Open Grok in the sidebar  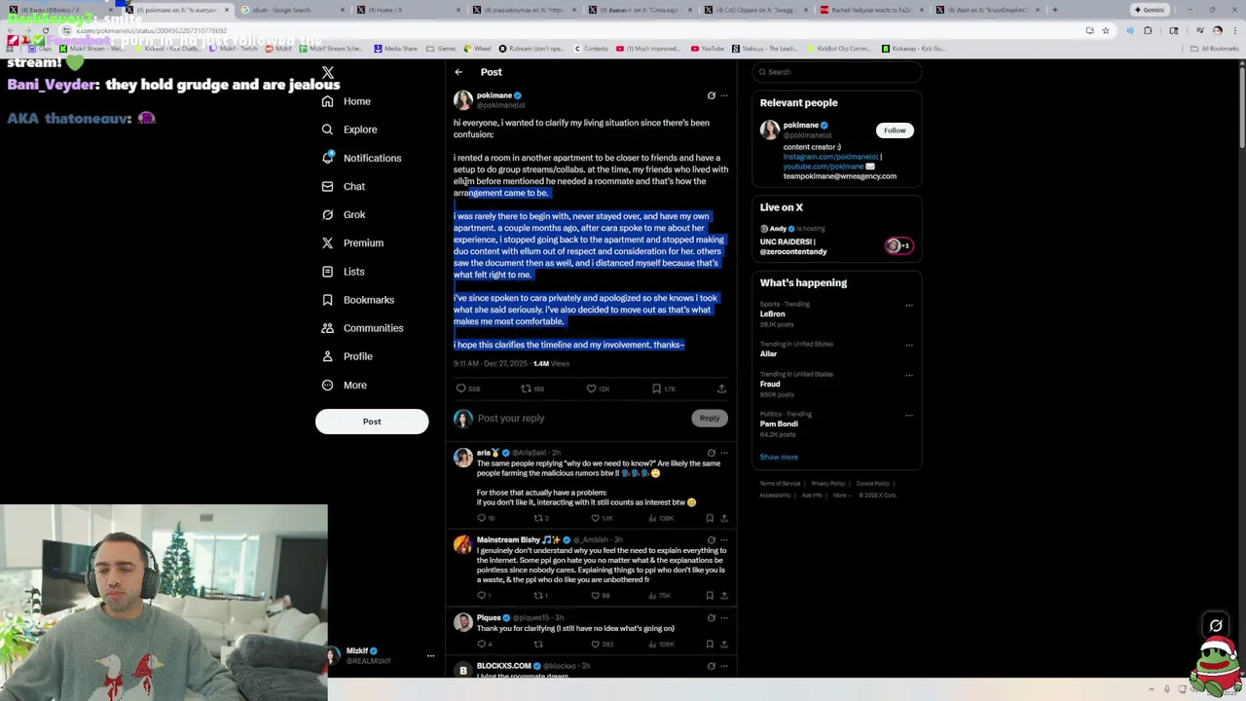pos(343,214)
